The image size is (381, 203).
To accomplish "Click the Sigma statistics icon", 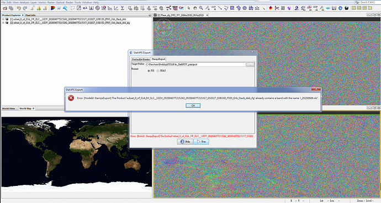I will [x=123, y=8].
